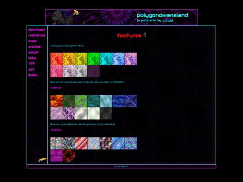Pick the orange-red jewel texture
The height and width of the screenshot is (182, 243).
coord(57,101)
